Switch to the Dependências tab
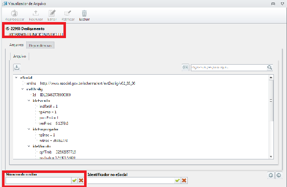287x187 pixels. click(40, 46)
